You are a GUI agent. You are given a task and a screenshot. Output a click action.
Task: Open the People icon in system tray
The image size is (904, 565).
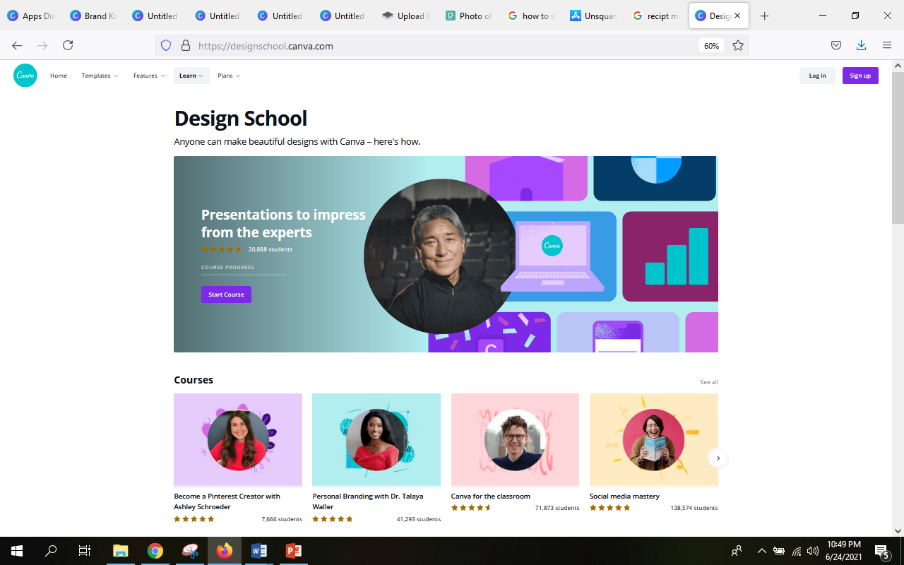[737, 551]
